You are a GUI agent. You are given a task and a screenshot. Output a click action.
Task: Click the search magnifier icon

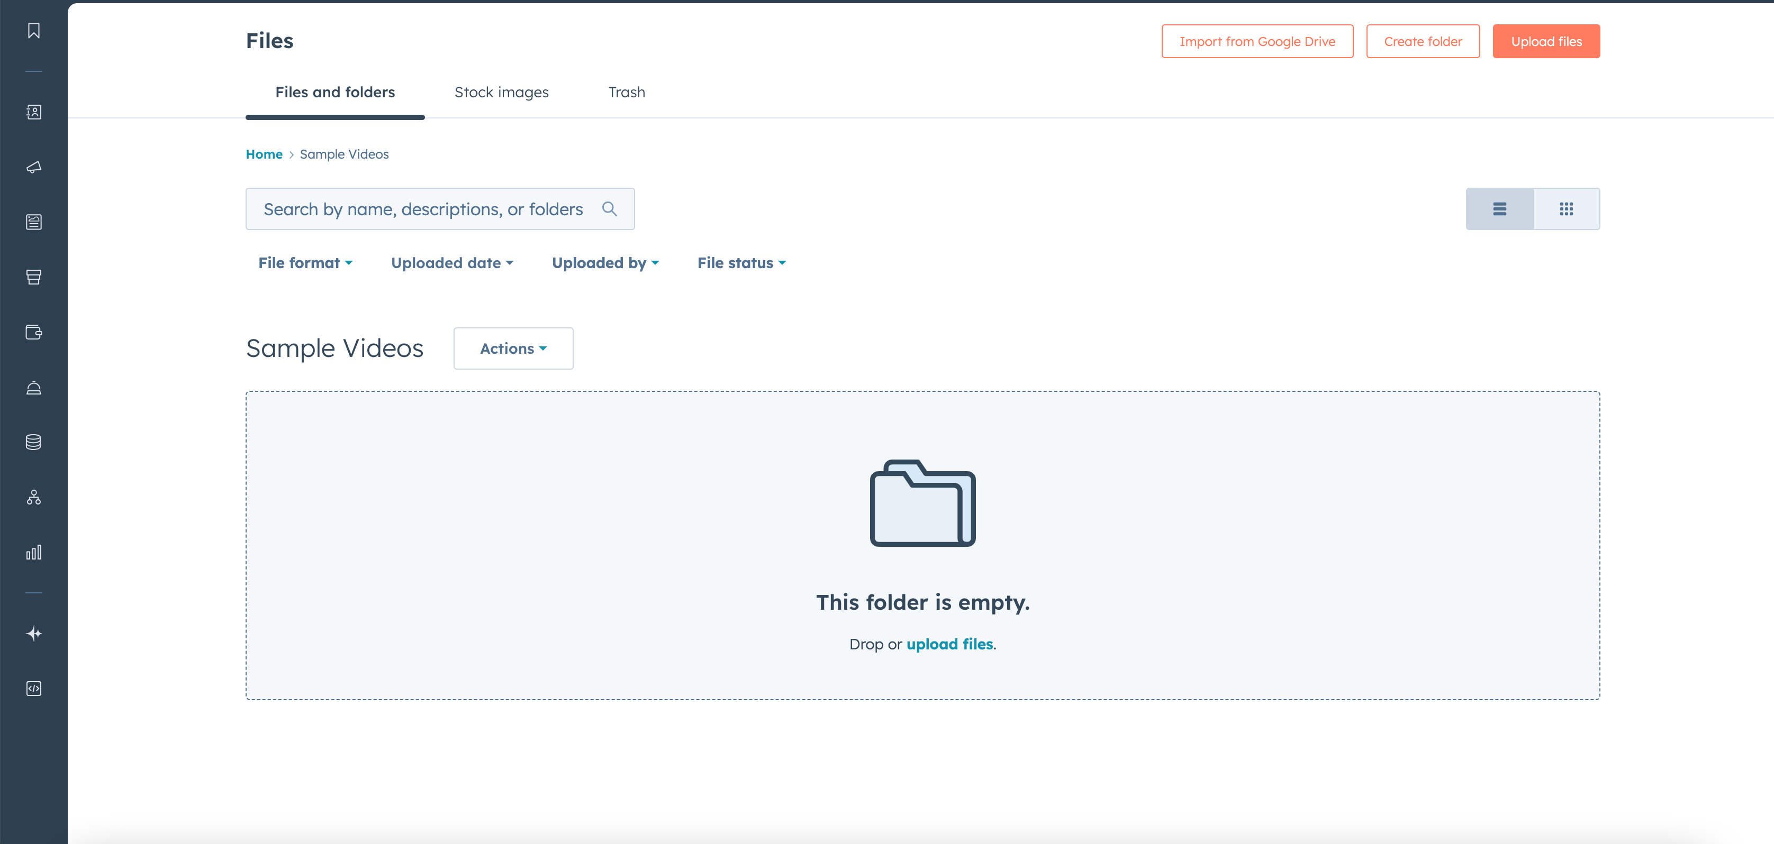click(609, 208)
